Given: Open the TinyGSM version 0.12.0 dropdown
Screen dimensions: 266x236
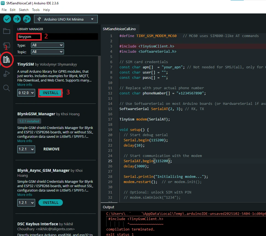Looking at the screenshot, I should click(x=26, y=93).
